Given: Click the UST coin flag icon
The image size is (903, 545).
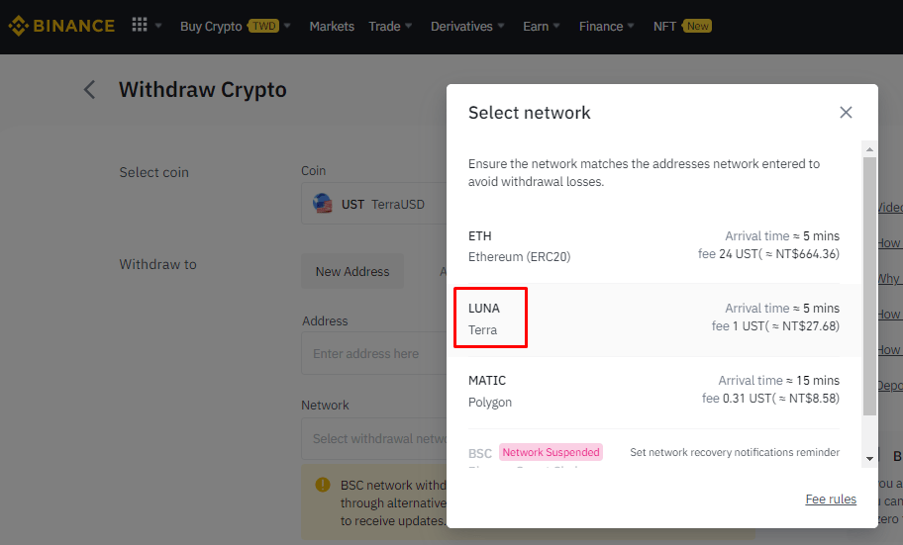Looking at the screenshot, I should (323, 204).
